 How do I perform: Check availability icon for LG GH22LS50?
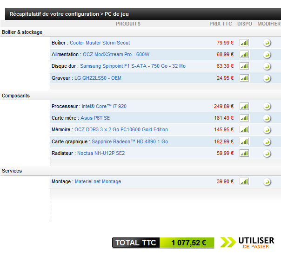pyautogui.click(x=244, y=78)
